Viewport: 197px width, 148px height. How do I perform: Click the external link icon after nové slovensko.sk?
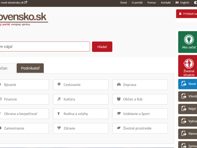(26, 2)
